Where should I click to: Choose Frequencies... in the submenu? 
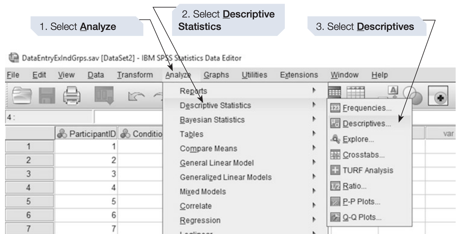(x=367, y=108)
